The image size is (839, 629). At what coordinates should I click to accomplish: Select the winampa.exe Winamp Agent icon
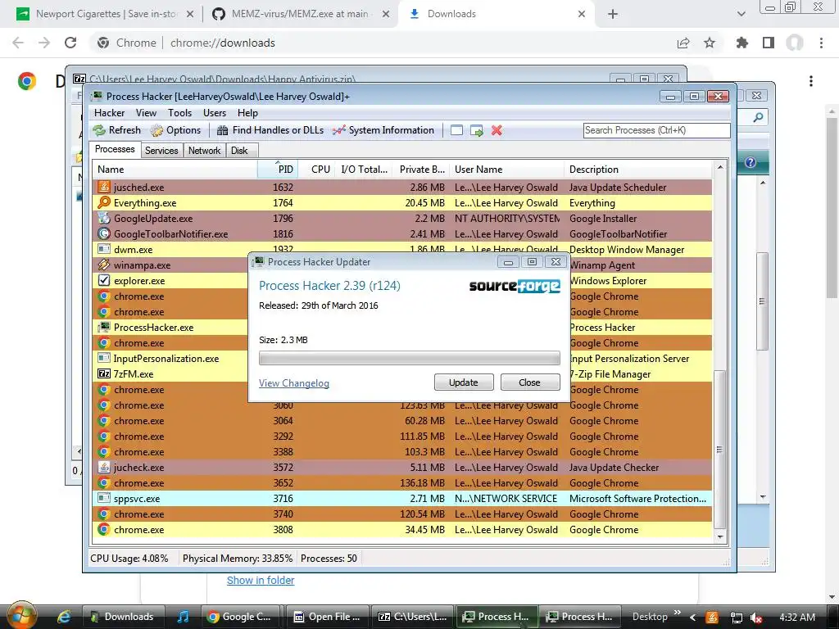[104, 265]
